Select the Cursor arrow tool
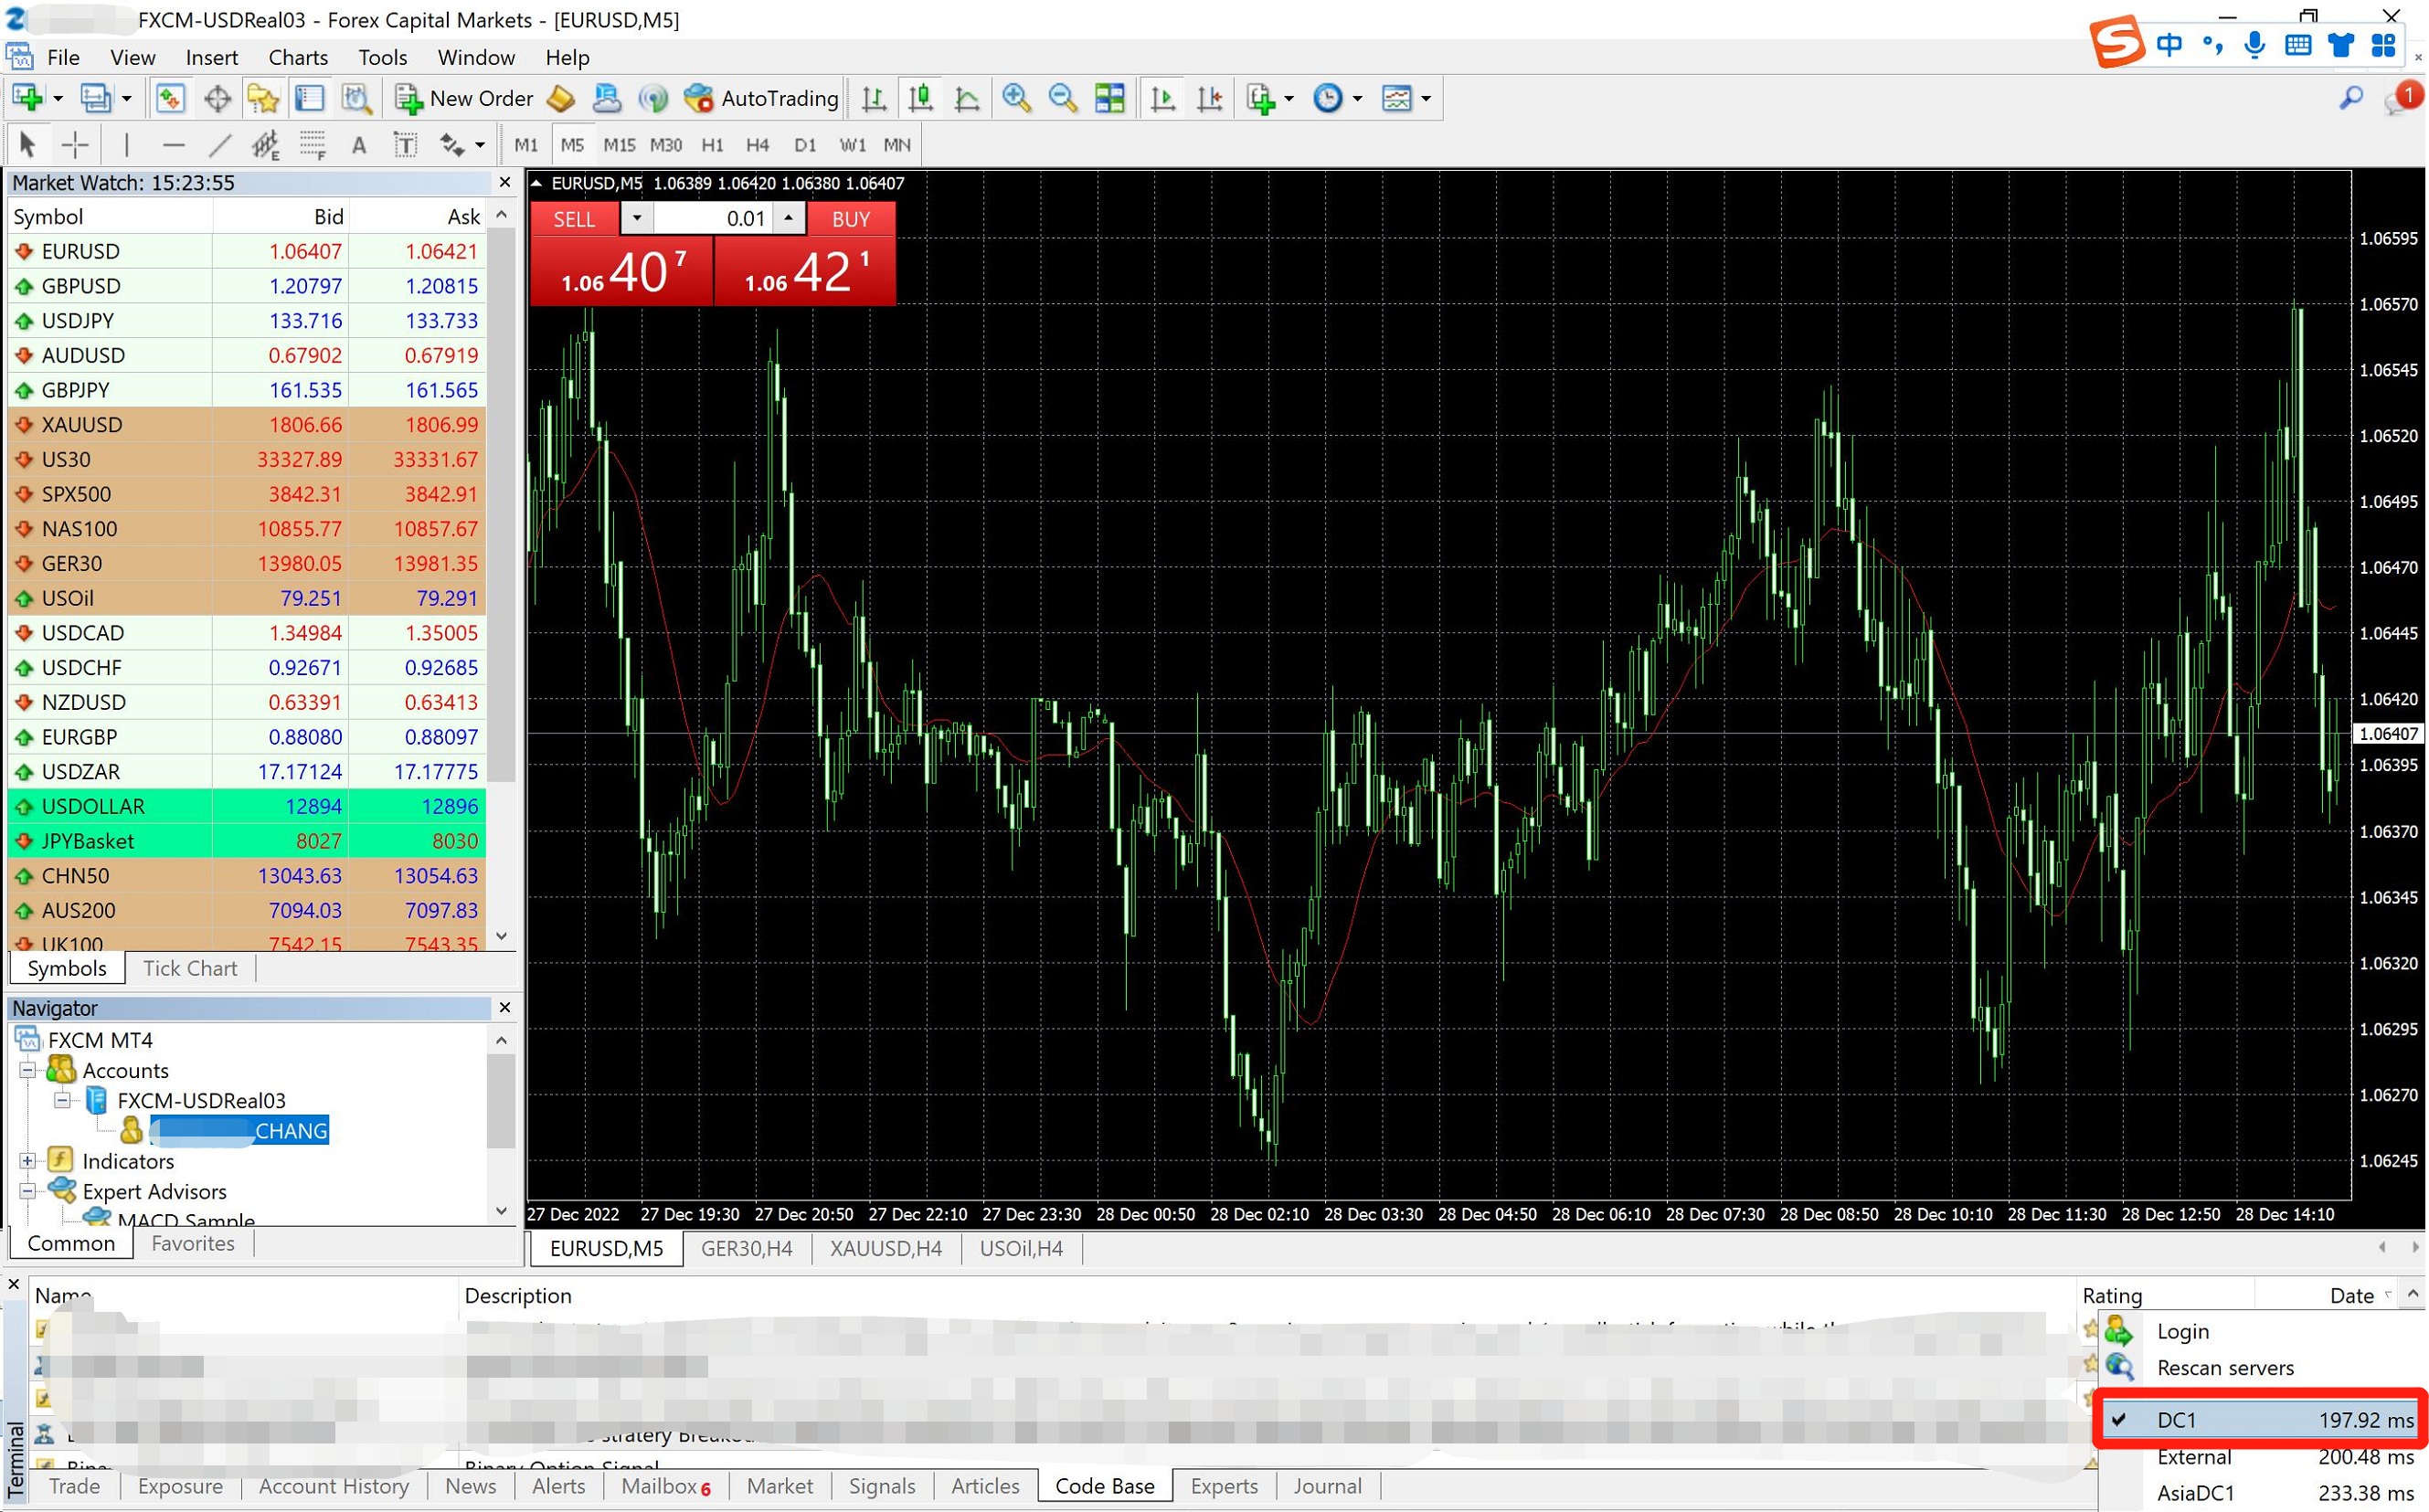The width and height of the screenshot is (2429, 1512). (27, 145)
